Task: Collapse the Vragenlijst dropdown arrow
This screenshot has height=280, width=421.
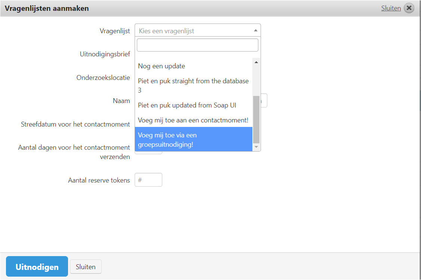Action: tap(256, 31)
